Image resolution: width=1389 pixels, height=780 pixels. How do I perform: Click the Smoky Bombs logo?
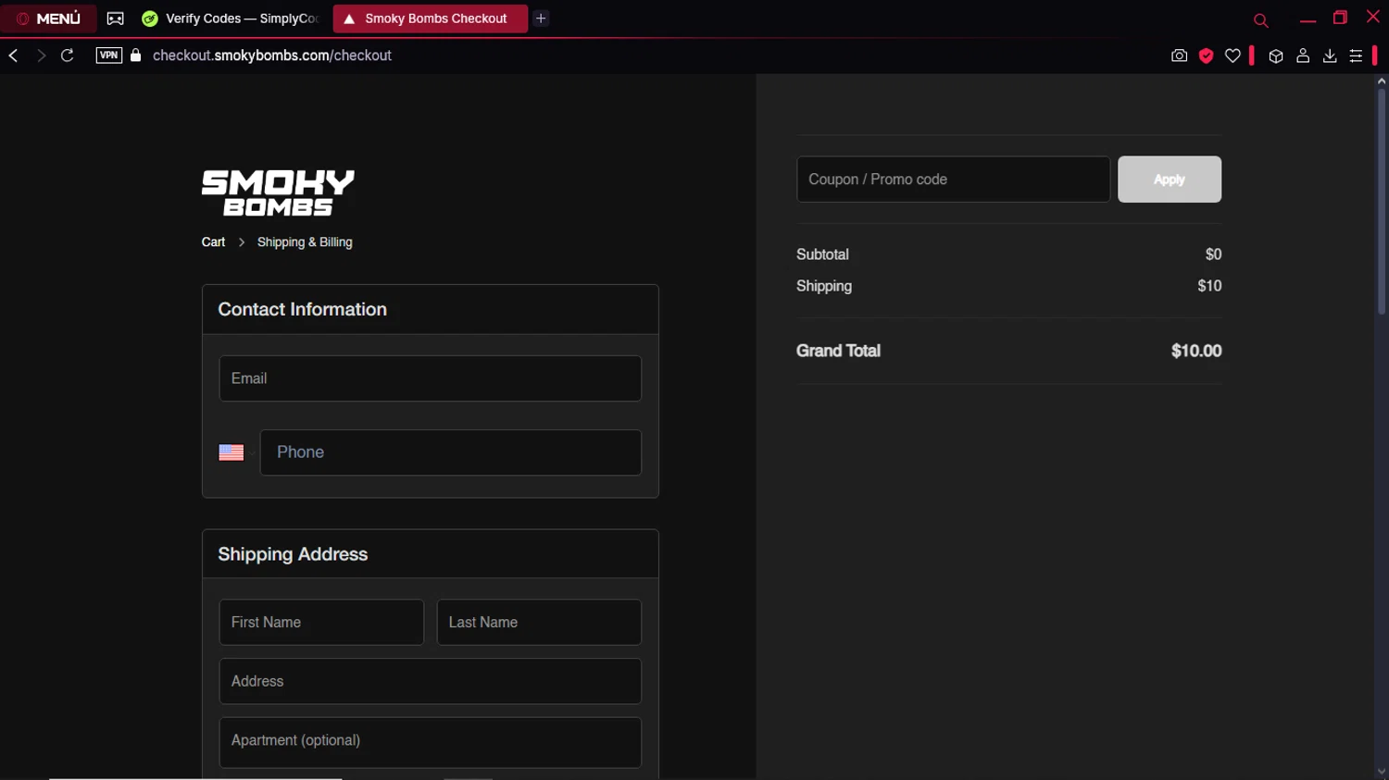pos(278,193)
